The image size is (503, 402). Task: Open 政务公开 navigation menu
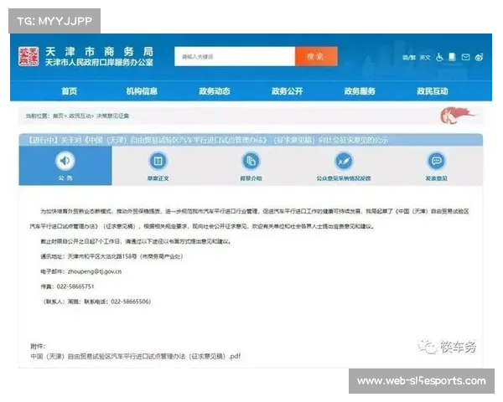(287, 91)
